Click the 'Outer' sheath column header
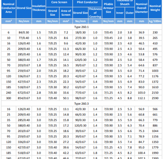Screen dimensions: 163x159 click(x=130, y=13)
